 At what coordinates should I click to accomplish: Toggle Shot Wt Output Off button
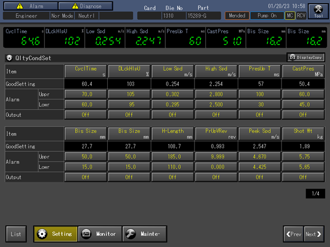303,177
